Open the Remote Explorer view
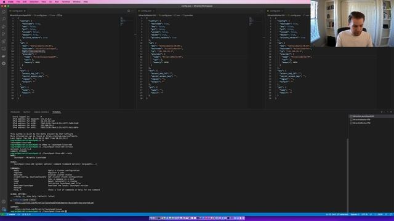Viewport: 394px width, 221px height. pyautogui.click(x=4, y=48)
